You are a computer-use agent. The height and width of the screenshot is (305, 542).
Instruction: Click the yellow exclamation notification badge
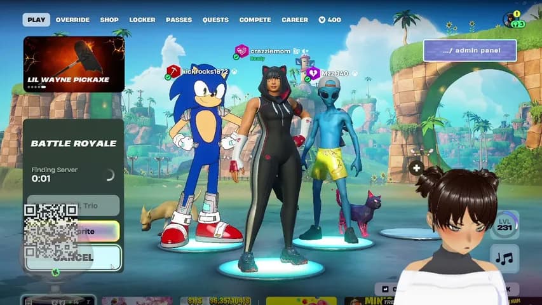pyautogui.click(x=517, y=14)
